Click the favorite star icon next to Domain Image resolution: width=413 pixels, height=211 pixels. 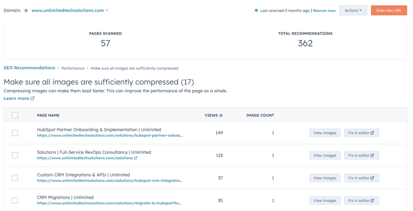[x=26, y=10]
